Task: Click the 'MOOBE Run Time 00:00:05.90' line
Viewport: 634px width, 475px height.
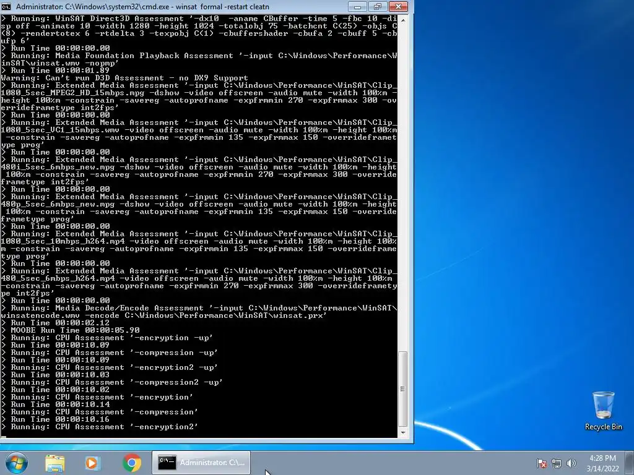Action: pos(71,330)
